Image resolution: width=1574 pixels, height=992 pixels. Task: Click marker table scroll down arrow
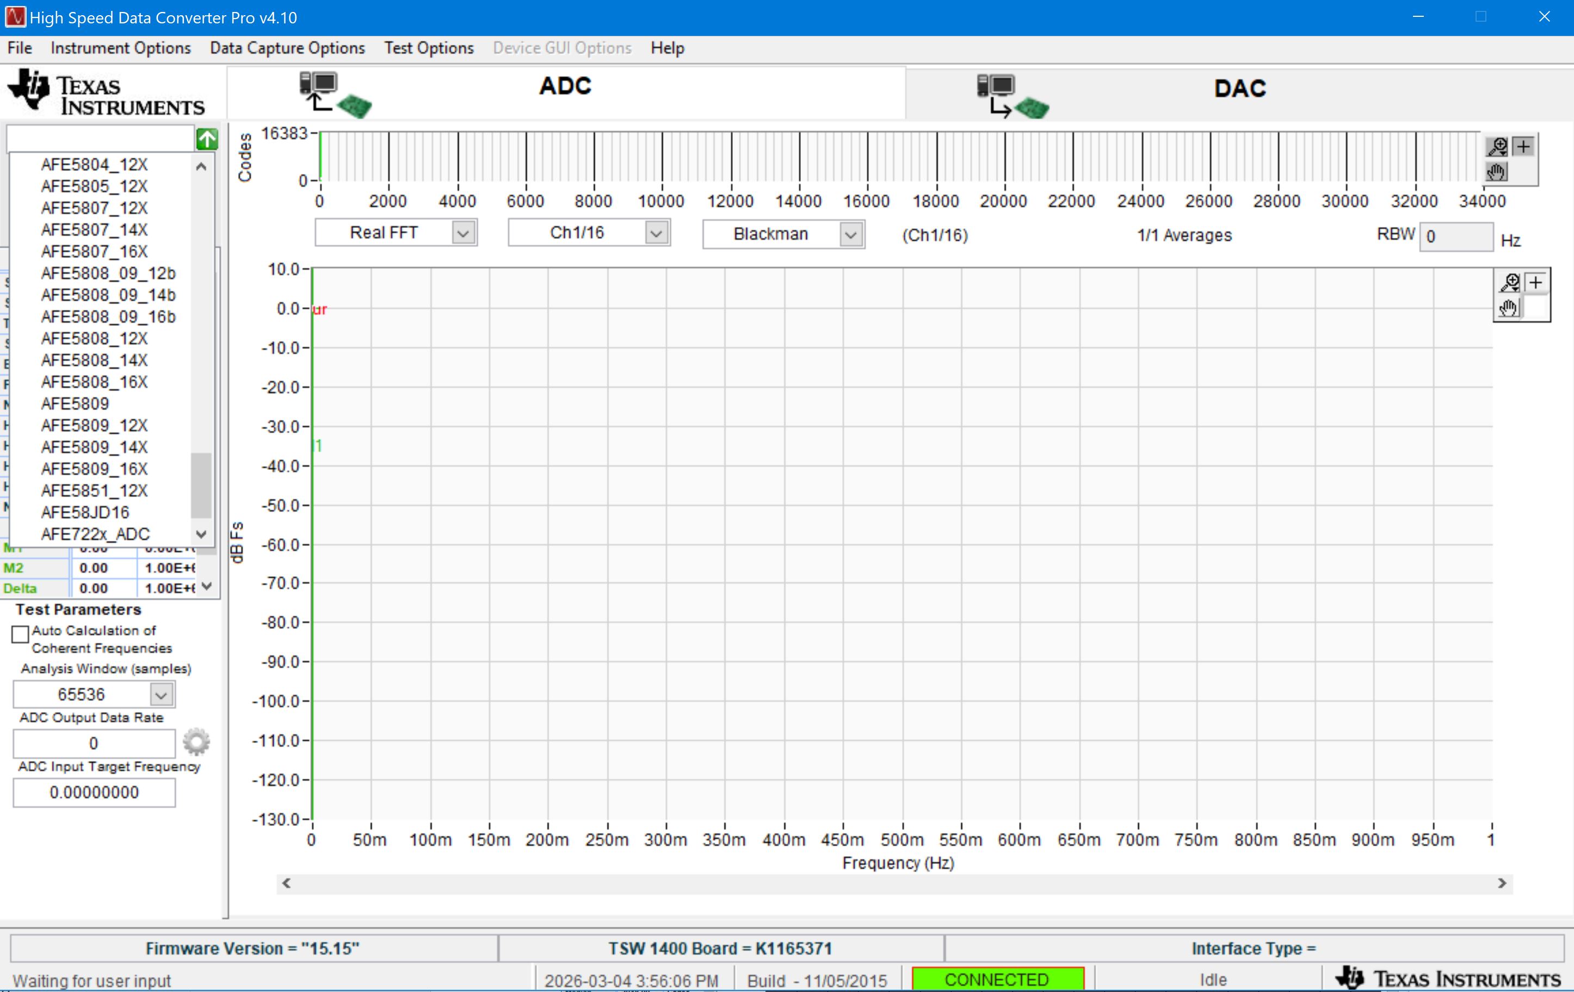(x=207, y=587)
